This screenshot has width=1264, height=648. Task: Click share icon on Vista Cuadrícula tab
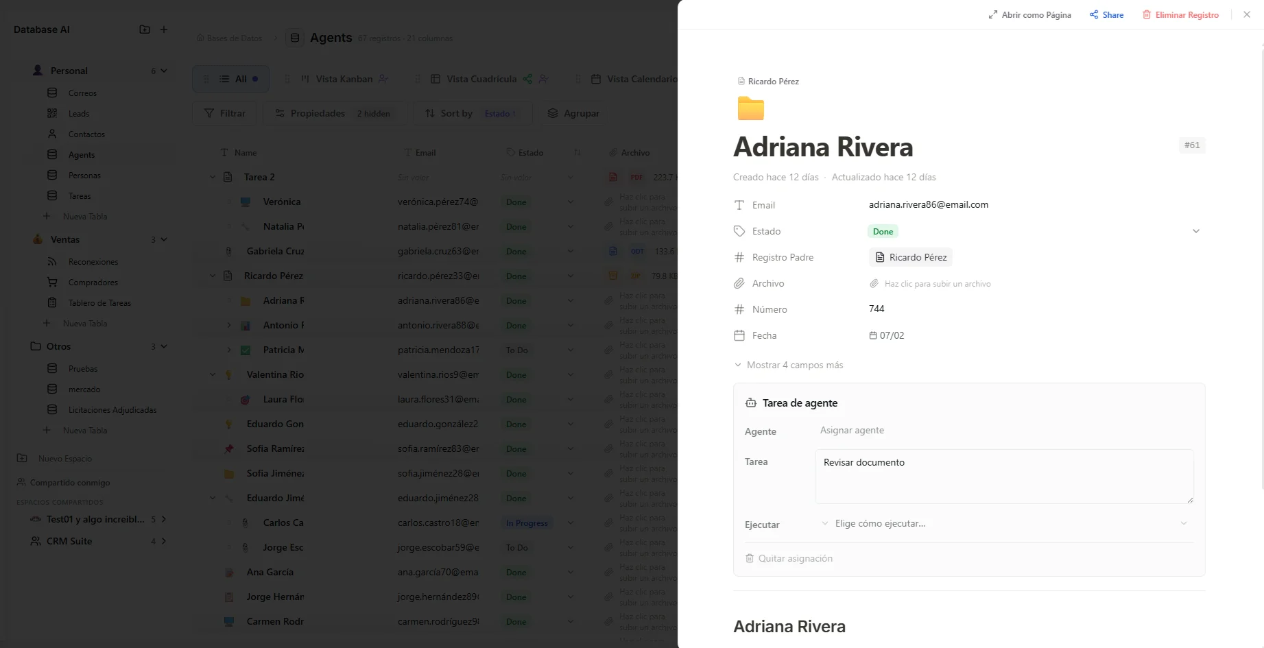click(527, 79)
